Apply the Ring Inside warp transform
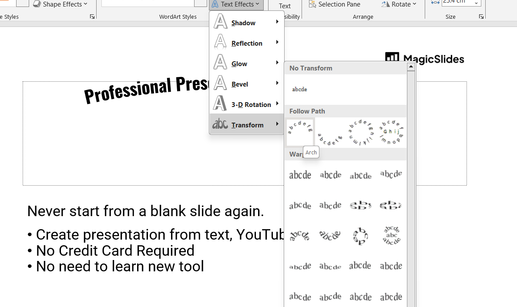 coord(361,205)
